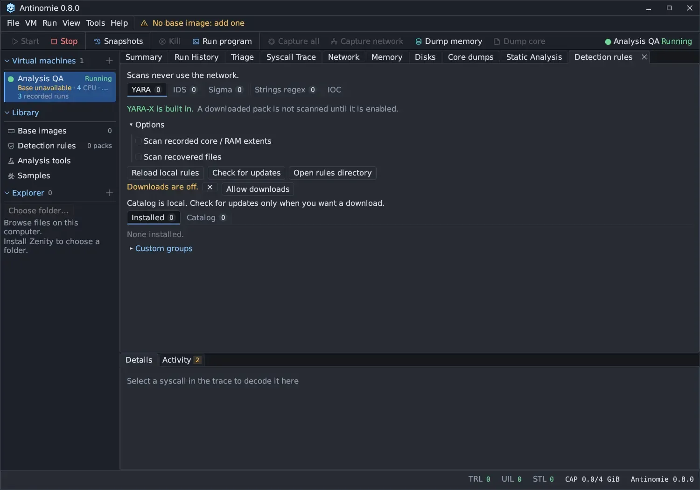The height and width of the screenshot is (490, 700).
Task: Click Check for updates button
Action: pos(246,173)
